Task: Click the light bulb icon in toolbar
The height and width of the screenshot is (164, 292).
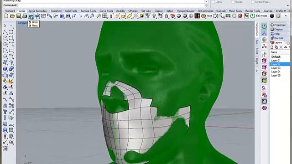Action: tap(154, 16)
